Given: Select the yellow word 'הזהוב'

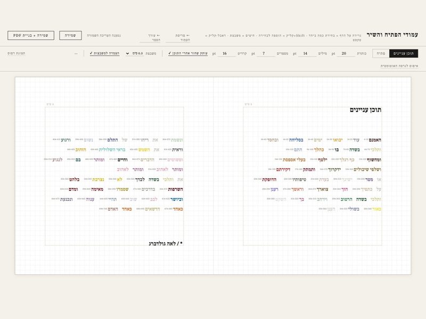Looking at the screenshot, I should point(81,150).
